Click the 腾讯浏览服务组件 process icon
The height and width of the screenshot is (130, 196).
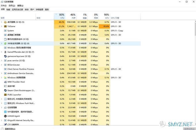(x=5, y=39)
